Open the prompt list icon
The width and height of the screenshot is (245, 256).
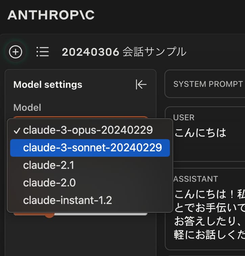point(43,52)
